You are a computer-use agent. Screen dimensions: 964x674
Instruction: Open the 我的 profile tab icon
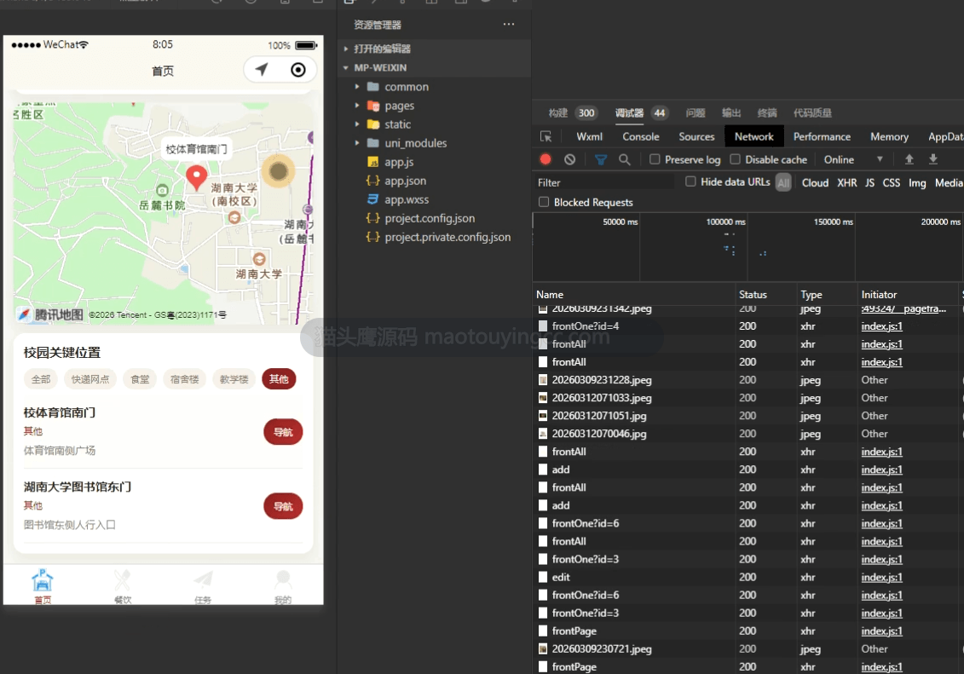(283, 580)
